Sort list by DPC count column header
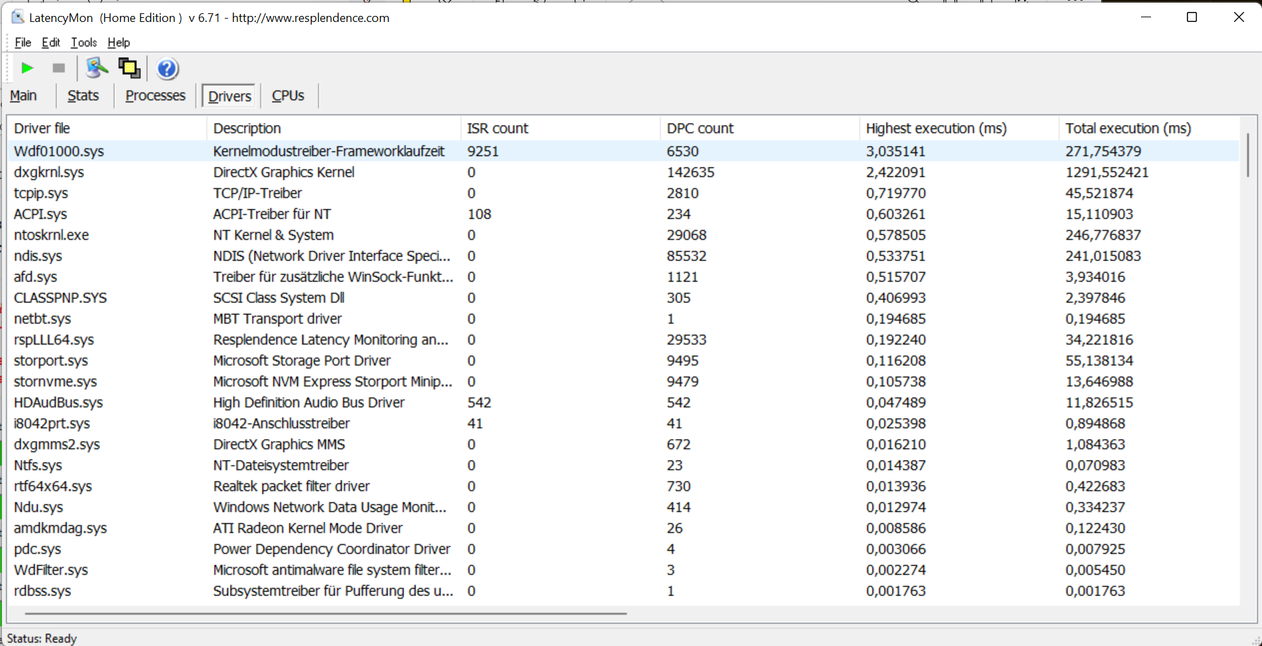Viewport: 1262px width, 646px height. [700, 128]
